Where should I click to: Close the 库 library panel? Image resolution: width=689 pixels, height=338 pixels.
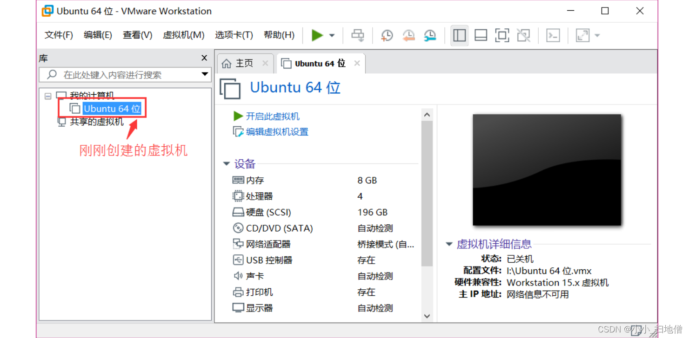click(x=204, y=58)
